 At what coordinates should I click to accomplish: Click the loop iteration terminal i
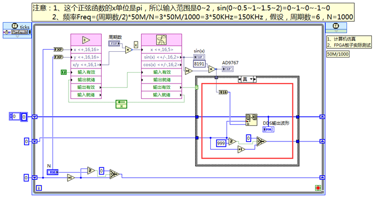pos(39,188)
